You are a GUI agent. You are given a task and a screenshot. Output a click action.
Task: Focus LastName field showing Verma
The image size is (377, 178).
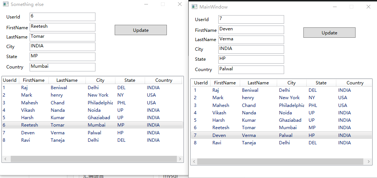(x=251, y=40)
